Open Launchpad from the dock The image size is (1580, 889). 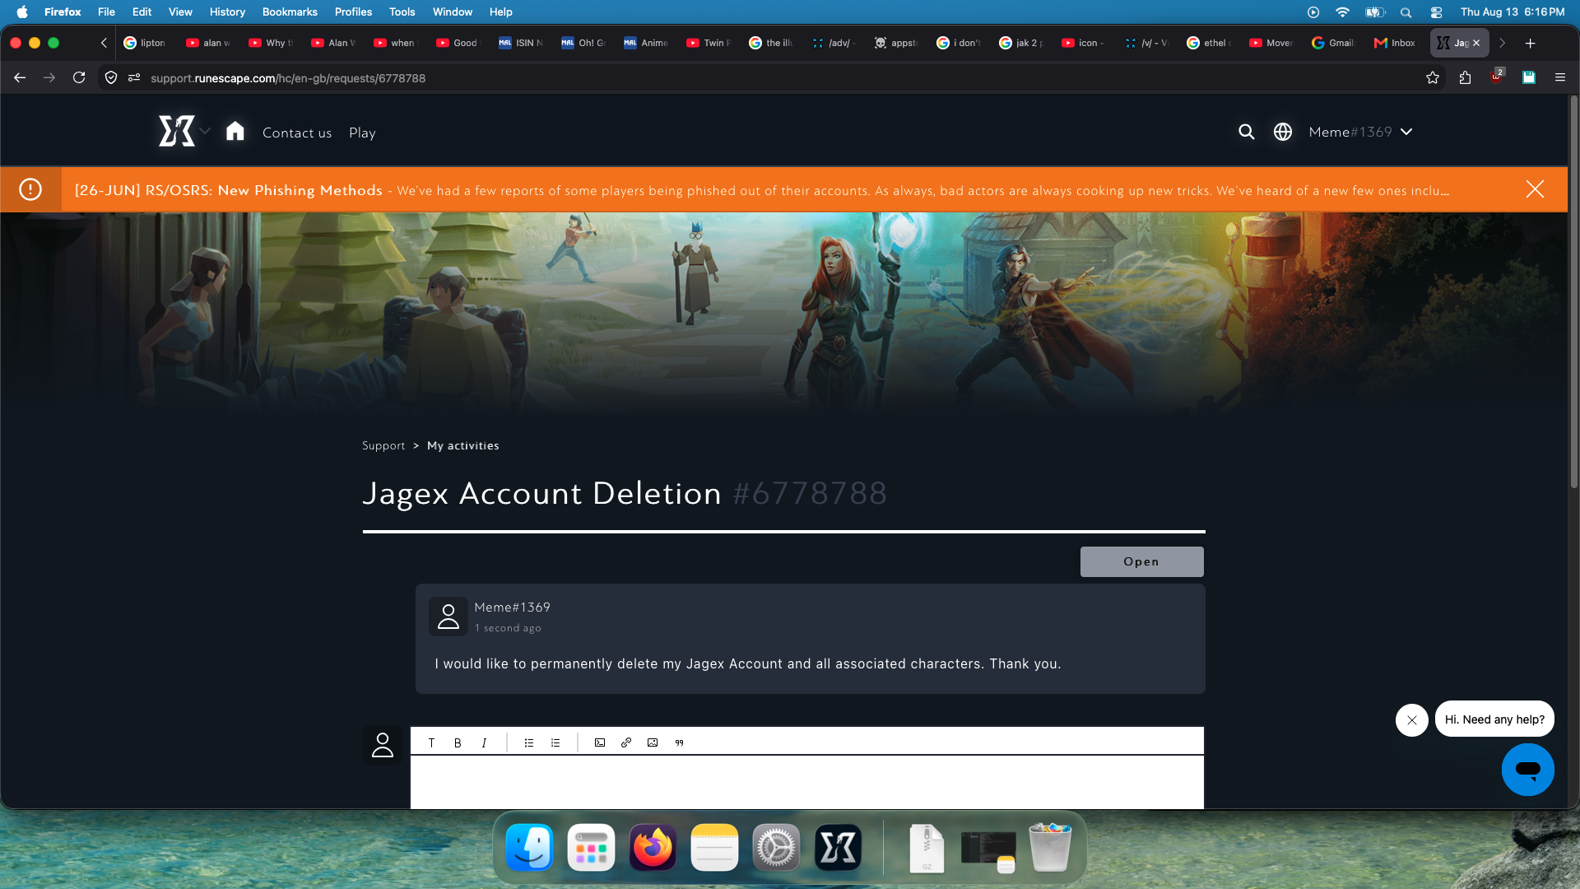point(591,847)
